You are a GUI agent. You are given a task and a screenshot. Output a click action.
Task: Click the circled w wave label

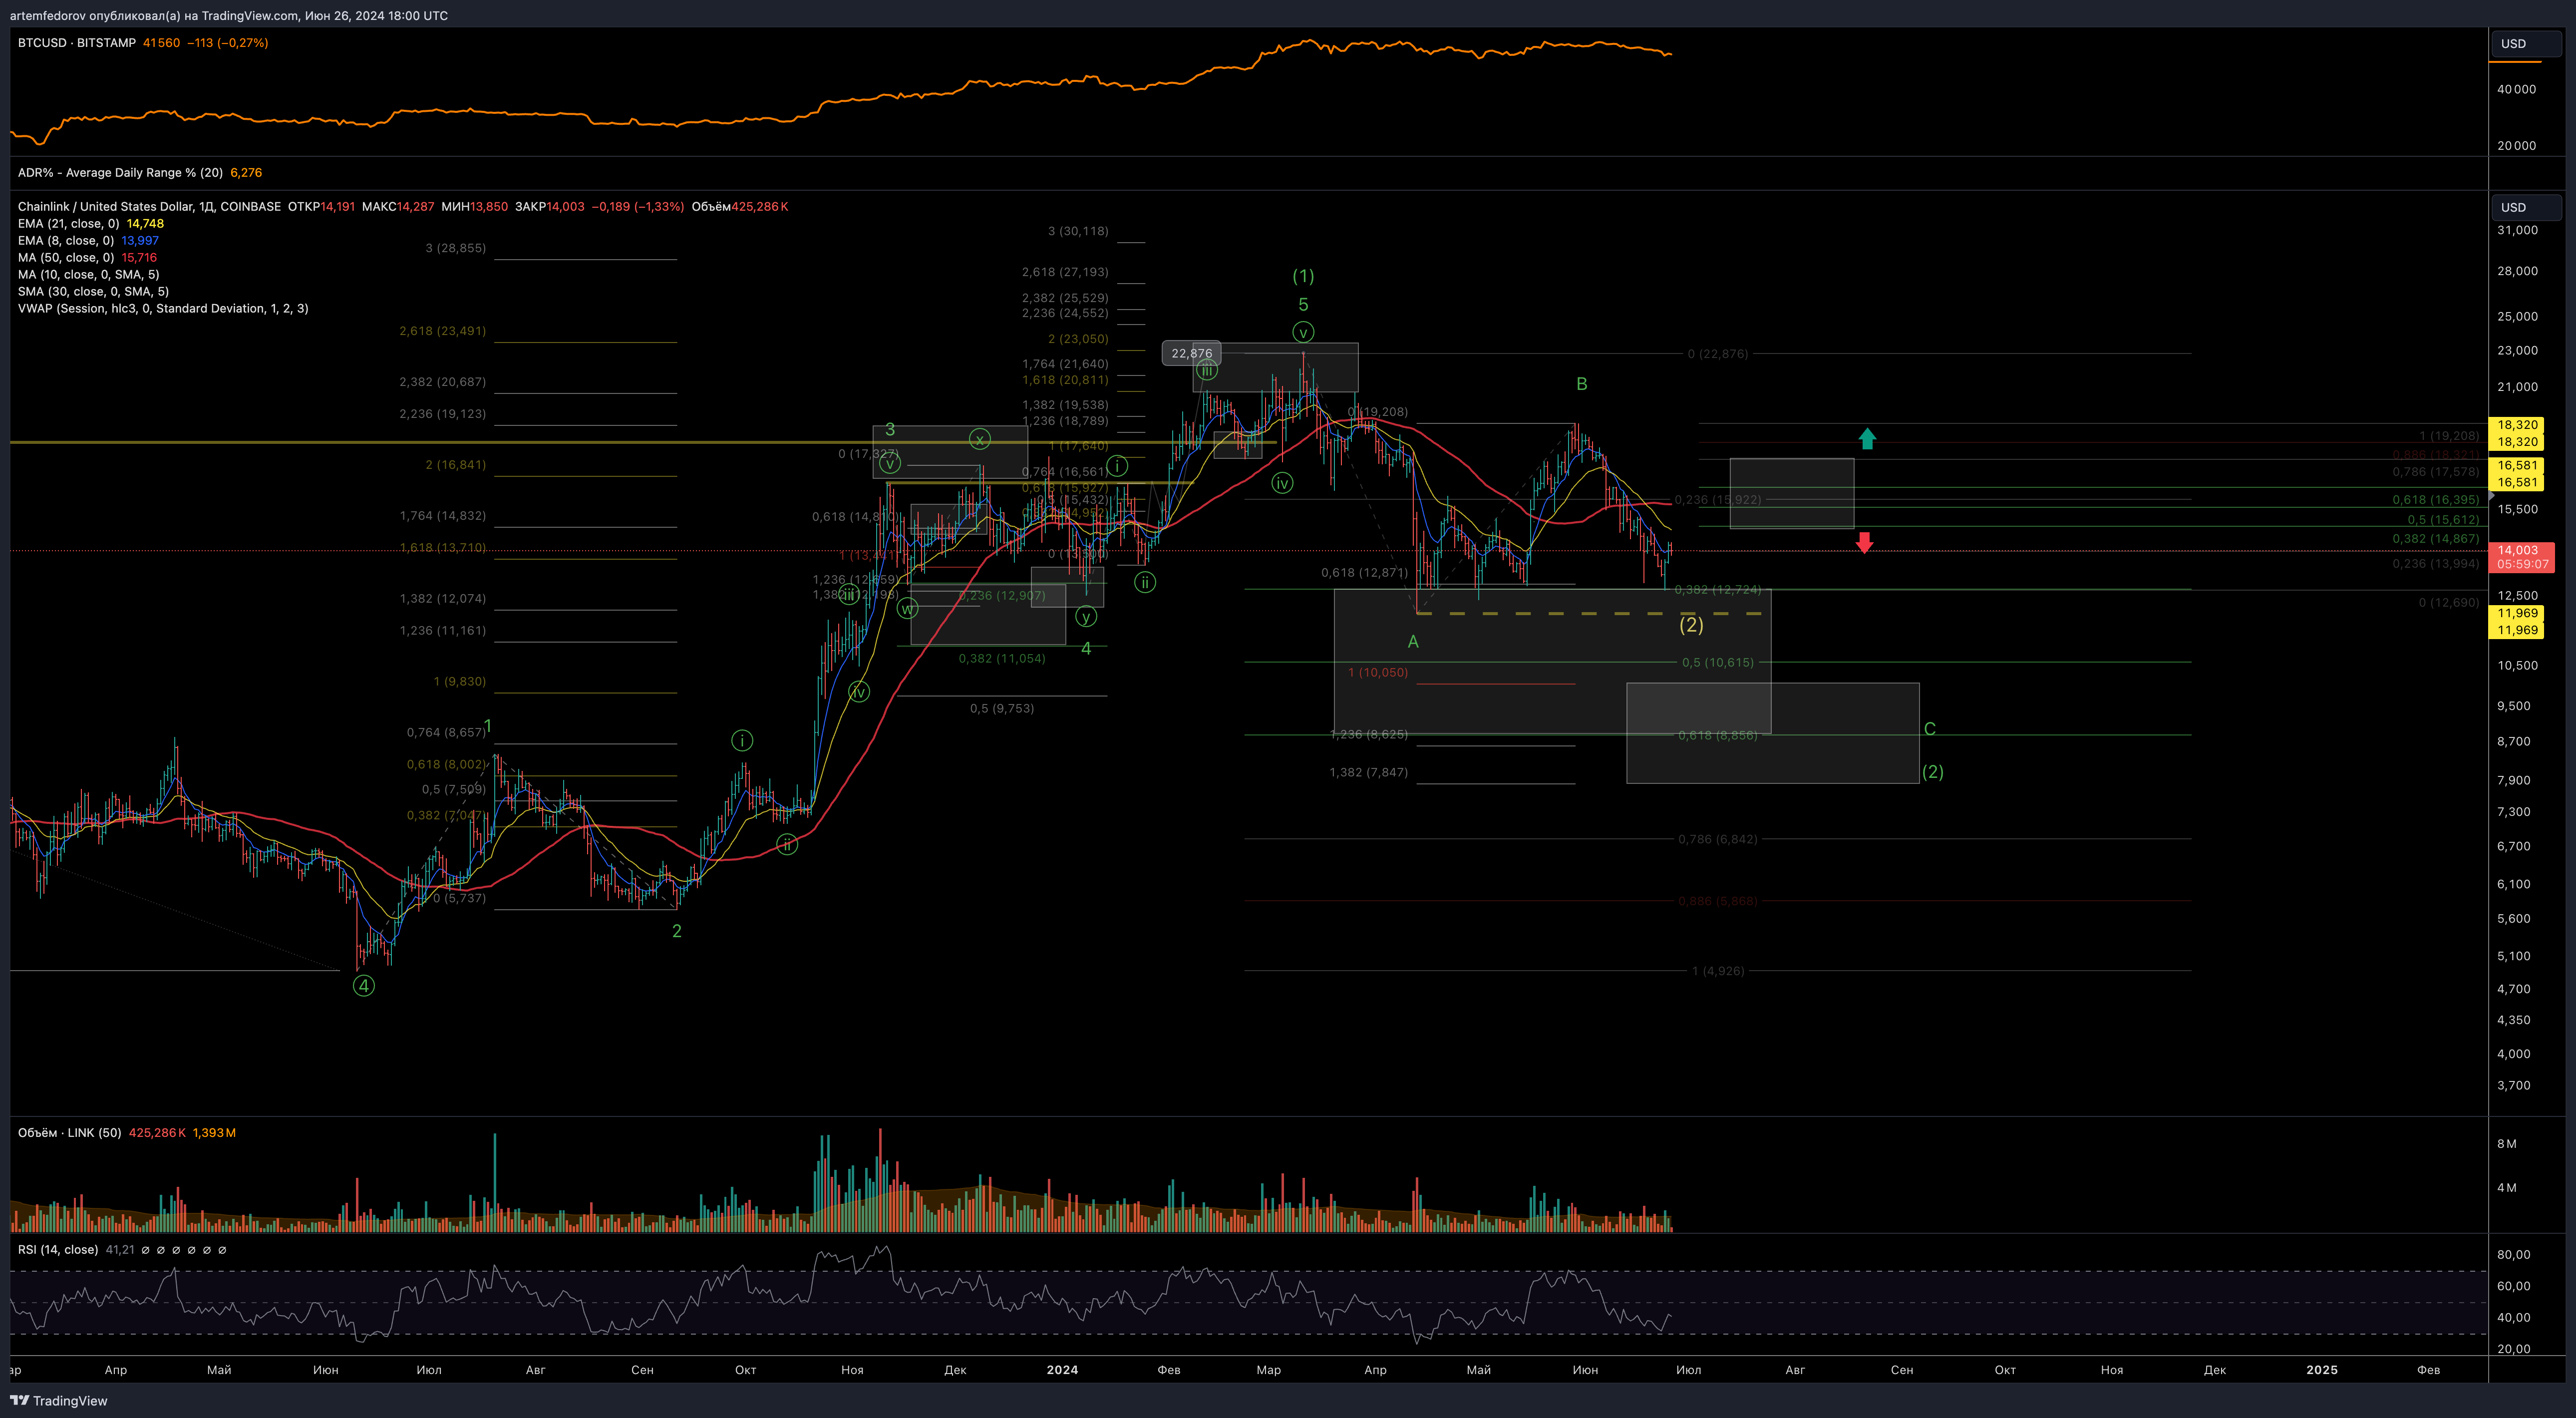point(907,608)
